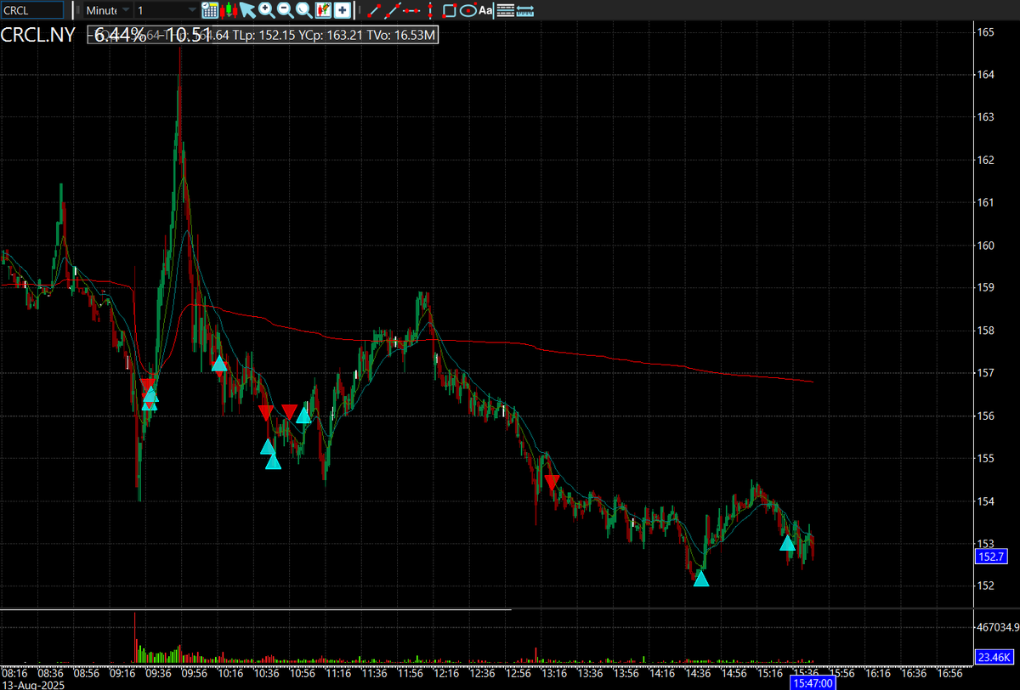The image size is (1020, 690).
Task: Select the extended ray line tool
Action: pos(391,10)
